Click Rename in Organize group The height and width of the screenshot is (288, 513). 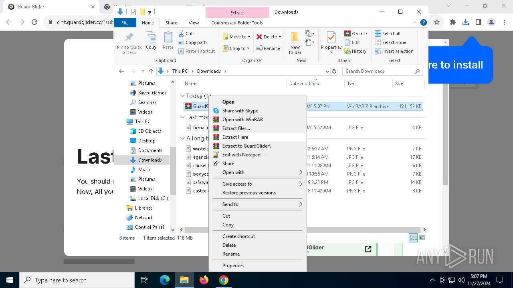(268, 48)
